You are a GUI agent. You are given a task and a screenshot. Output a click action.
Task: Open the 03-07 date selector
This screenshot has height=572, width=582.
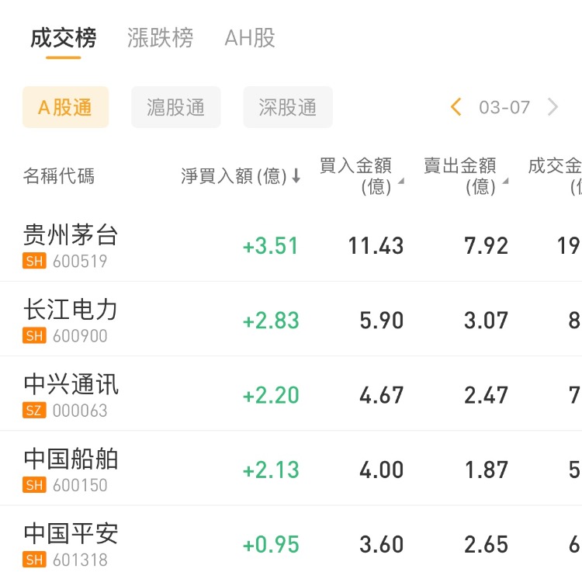coord(504,107)
